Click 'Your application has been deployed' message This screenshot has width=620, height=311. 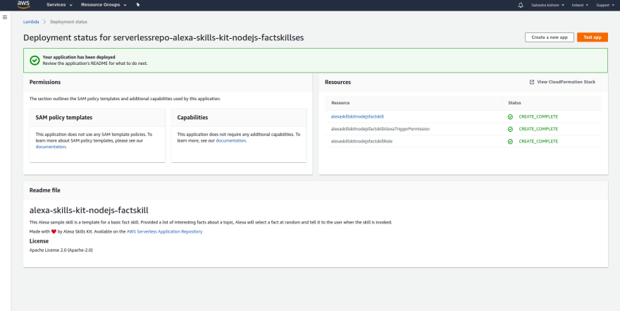click(79, 57)
